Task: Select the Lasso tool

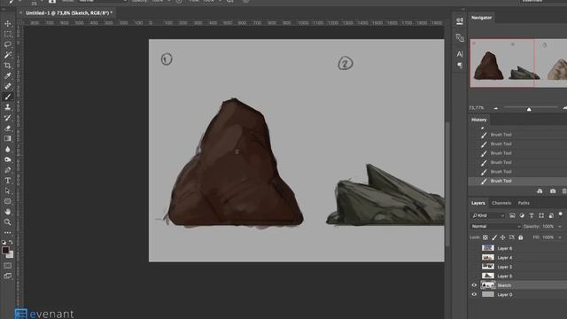Action: (8, 44)
